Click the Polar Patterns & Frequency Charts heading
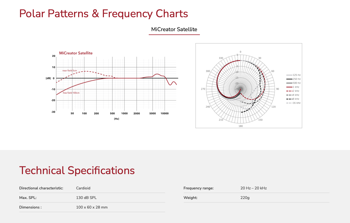The width and height of the screenshot is (350, 223). 104,14
